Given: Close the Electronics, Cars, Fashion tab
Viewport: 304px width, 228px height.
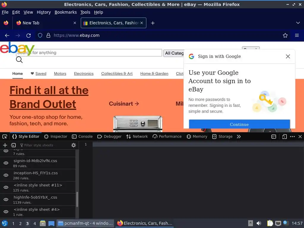Looking at the screenshot, I should tap(142, 23).
